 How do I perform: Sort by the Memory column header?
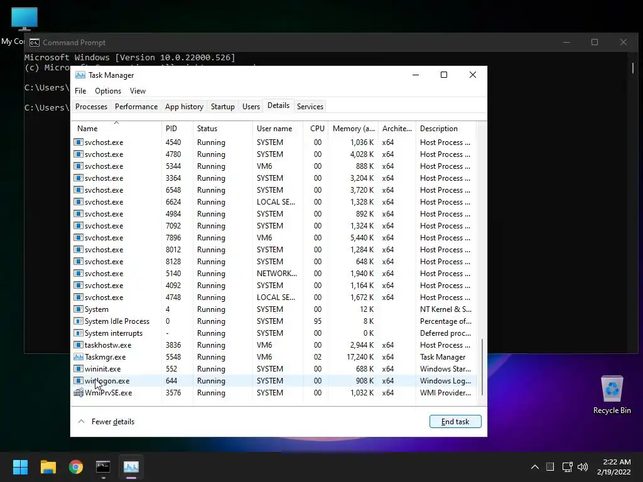tap(353, 128)
